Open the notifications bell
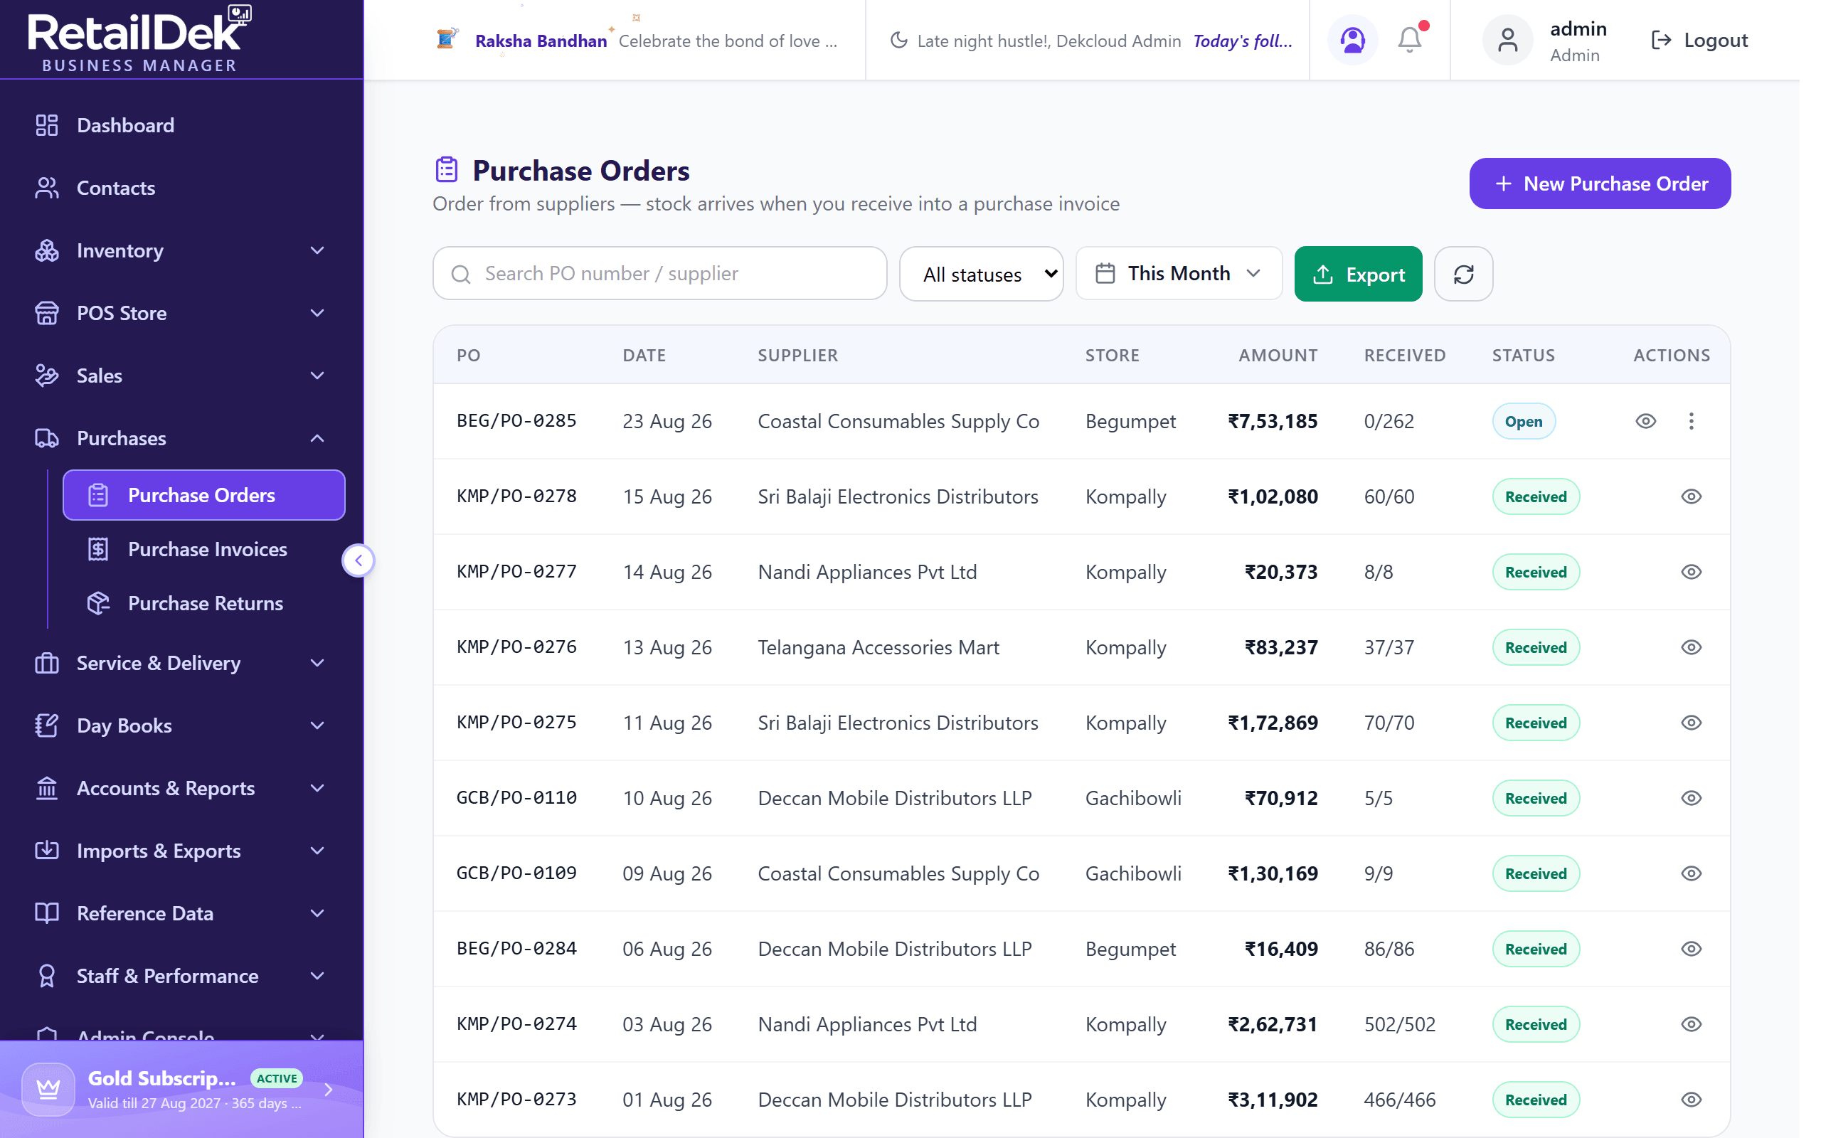This screenshot has height=1138, width=1821. 1409,40
